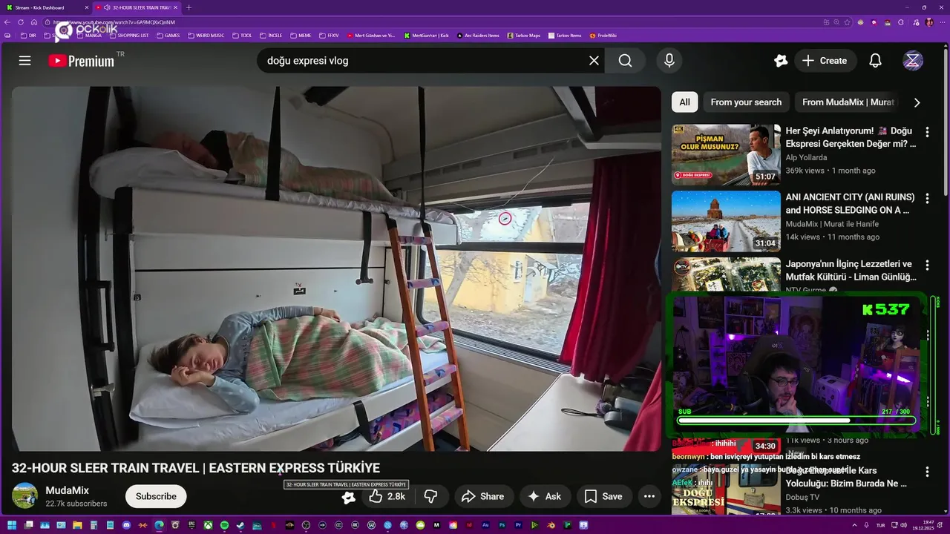Like the video with thumbs up
950x534 pixels.
[x=387, y=496]
